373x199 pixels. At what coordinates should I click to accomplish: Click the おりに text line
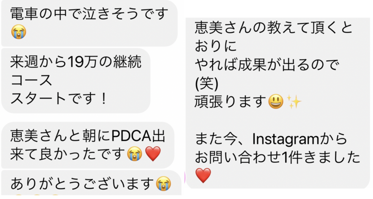tap(216, 46)
